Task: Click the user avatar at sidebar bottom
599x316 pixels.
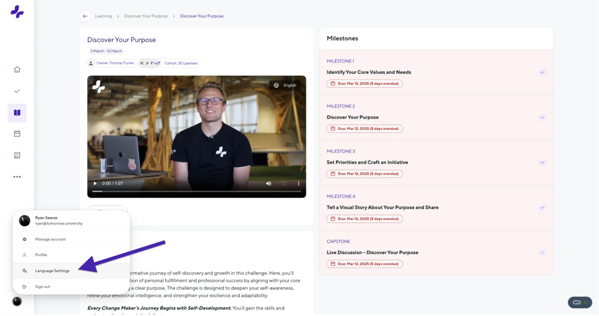Action: (x=17, y=301)
